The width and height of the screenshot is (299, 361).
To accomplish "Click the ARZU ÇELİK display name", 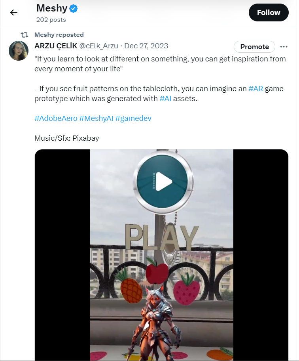I will 56,46.
